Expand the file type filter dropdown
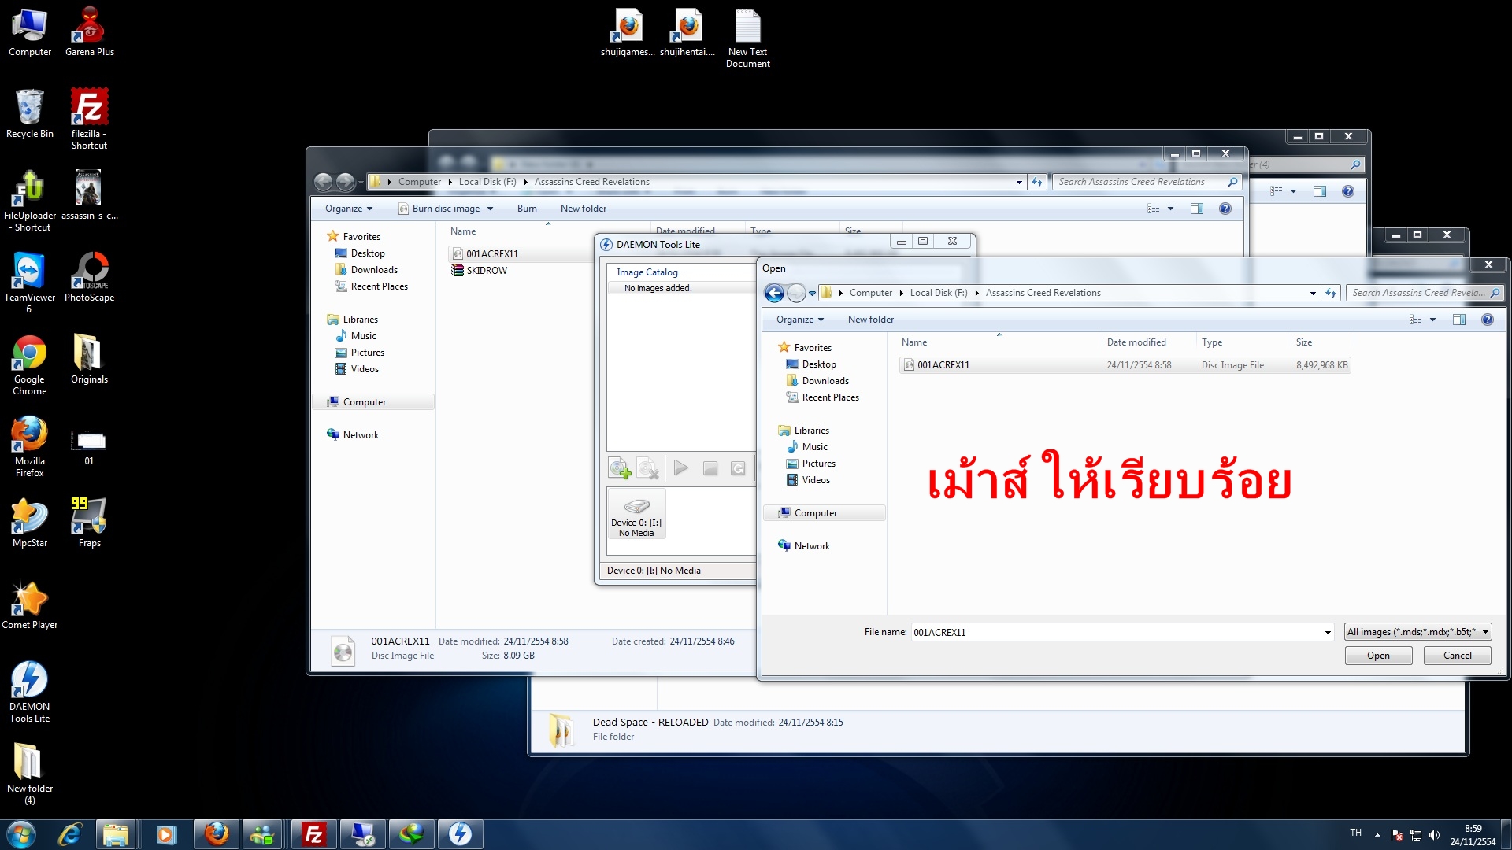 pos(1485,632)
